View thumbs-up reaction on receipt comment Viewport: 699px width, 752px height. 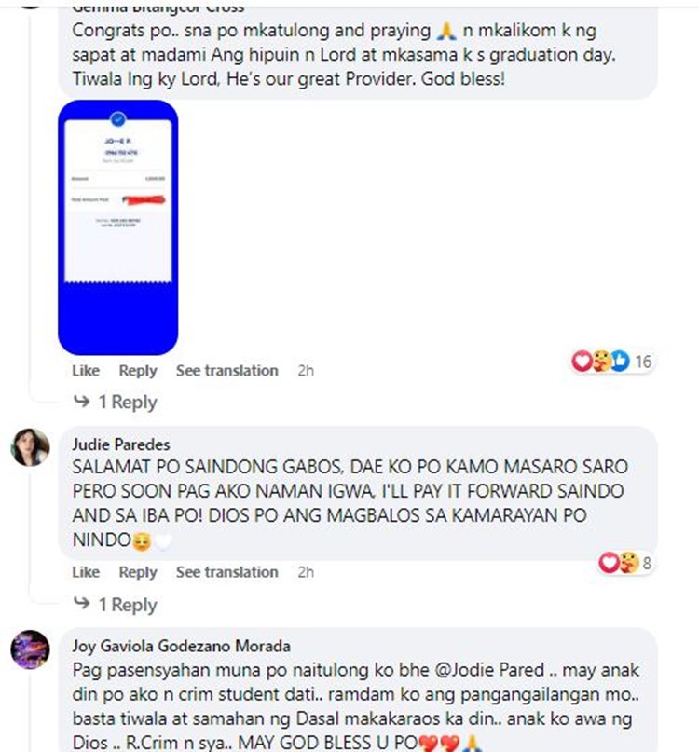(620, 361)
